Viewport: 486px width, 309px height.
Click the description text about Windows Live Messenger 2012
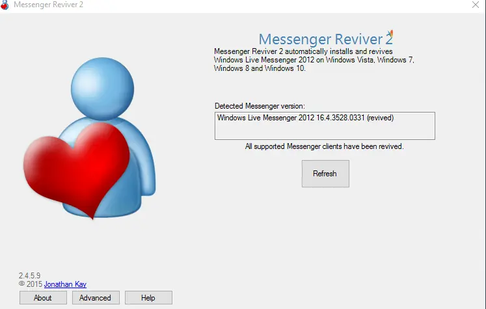pos(314,60)
